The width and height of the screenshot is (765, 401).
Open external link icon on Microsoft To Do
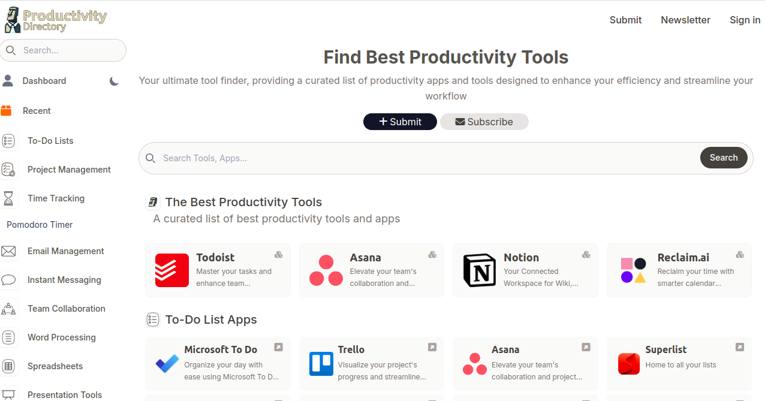tap(279, 347)
